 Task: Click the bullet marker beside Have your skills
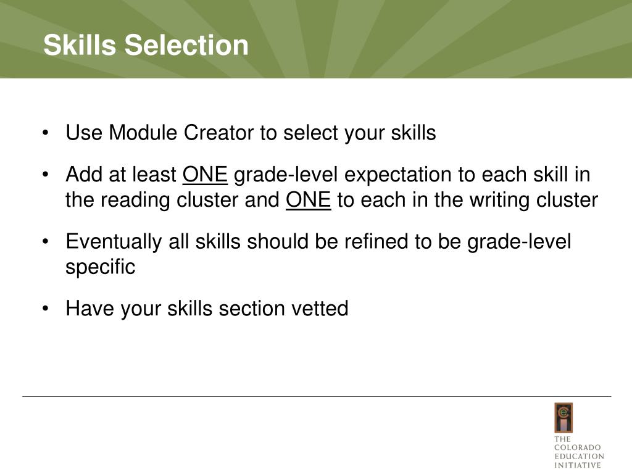(x=45, y=309)
